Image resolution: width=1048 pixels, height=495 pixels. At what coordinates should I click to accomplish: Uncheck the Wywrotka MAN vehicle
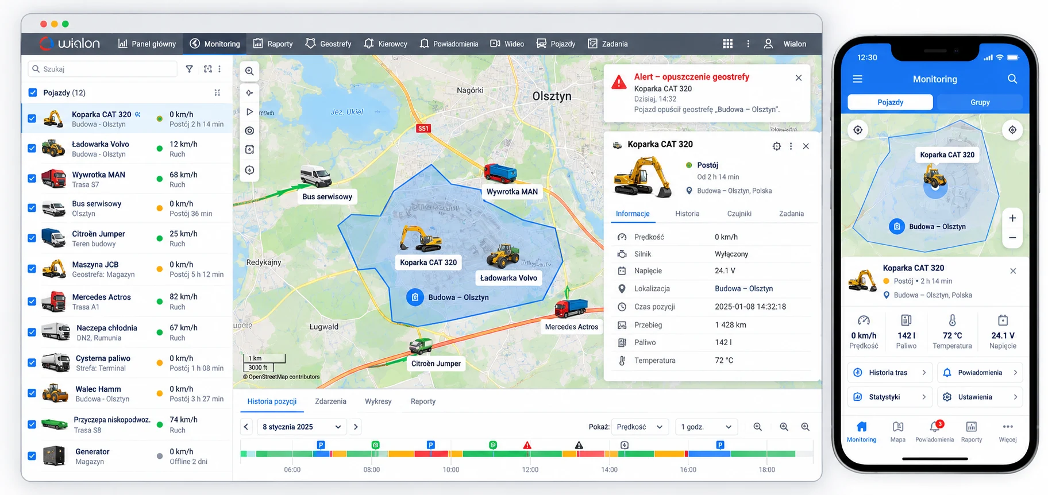32,179
